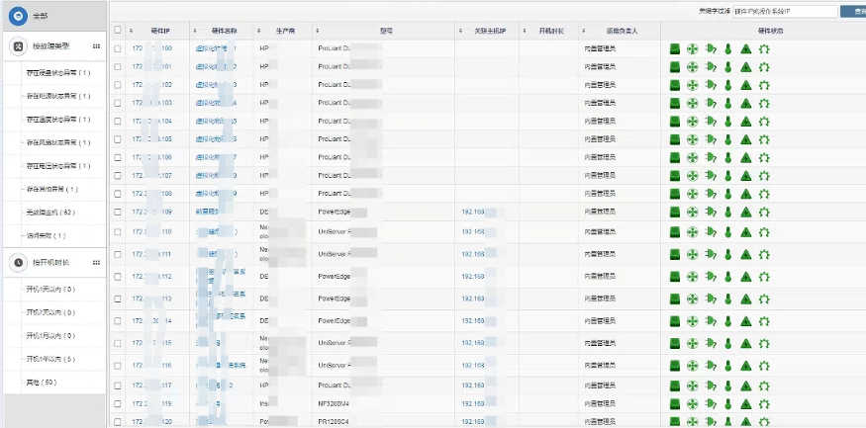The width and height of the screenshot is (866, 428).
Task: Click the power plug icon in the .108 row
Action: point(711,194)
